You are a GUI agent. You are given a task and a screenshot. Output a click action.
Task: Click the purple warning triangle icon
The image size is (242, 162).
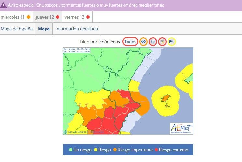click(4, 5)
